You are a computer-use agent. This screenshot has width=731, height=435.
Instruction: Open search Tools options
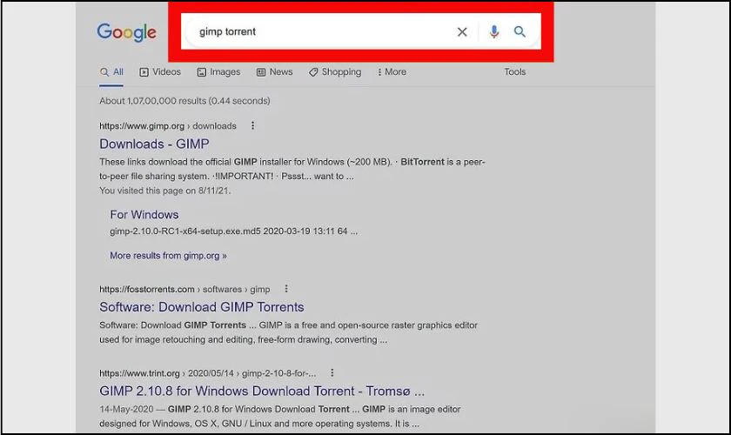click(x=514, y=72)
